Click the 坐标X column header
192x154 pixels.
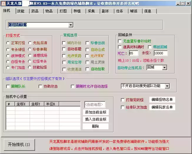22,104
